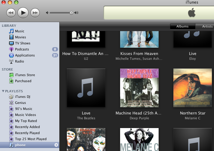Image resolution: width=214 pixels, height=151 pixels.
Task: Click the phone playlist note icon
Action: click(11, 145)
